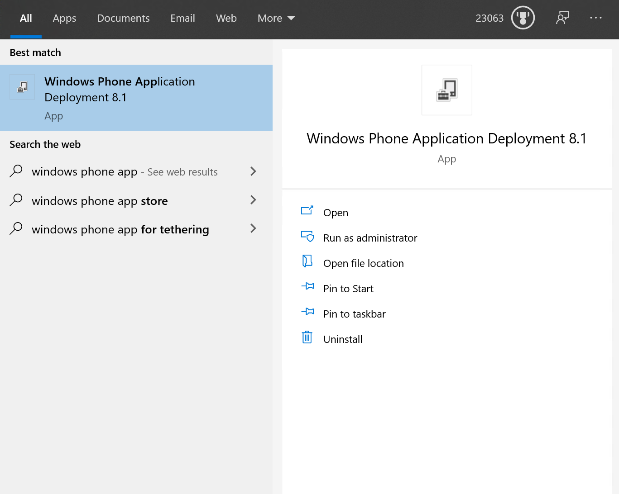Expand the More dropdown
This screenshot has height=494, width=619.
[x=276, y=19]
